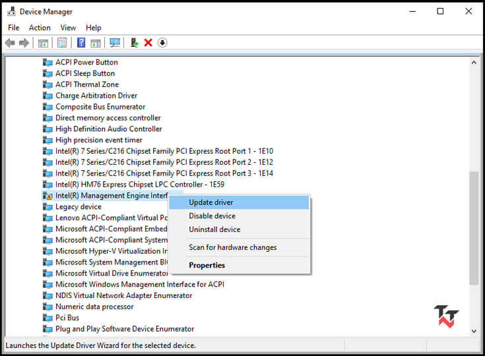Click the scrollbar down arrow
Image resolution: width=485 pixels, height=356 pixels.
[x=474, y=331]
